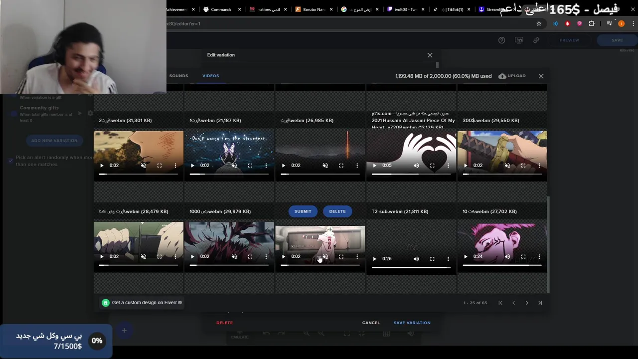638x359 pixels.
Task: Click SAVE VARIATION
Action: 412,323
